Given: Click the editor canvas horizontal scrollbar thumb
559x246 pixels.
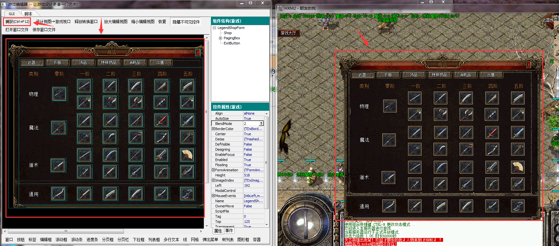Looking at the screenshot, I should tap(66, 231).
